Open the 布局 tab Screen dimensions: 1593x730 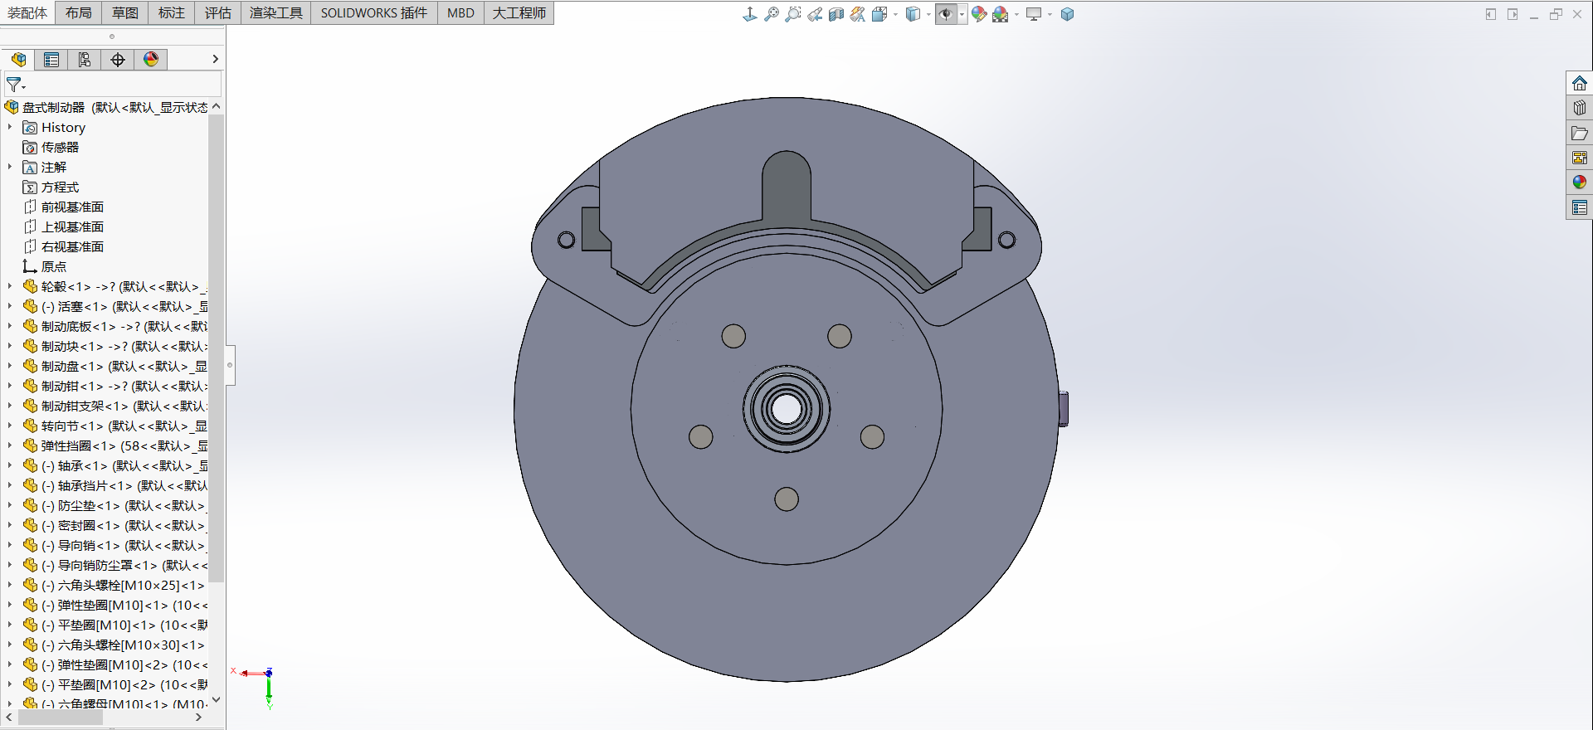[79, 12]
